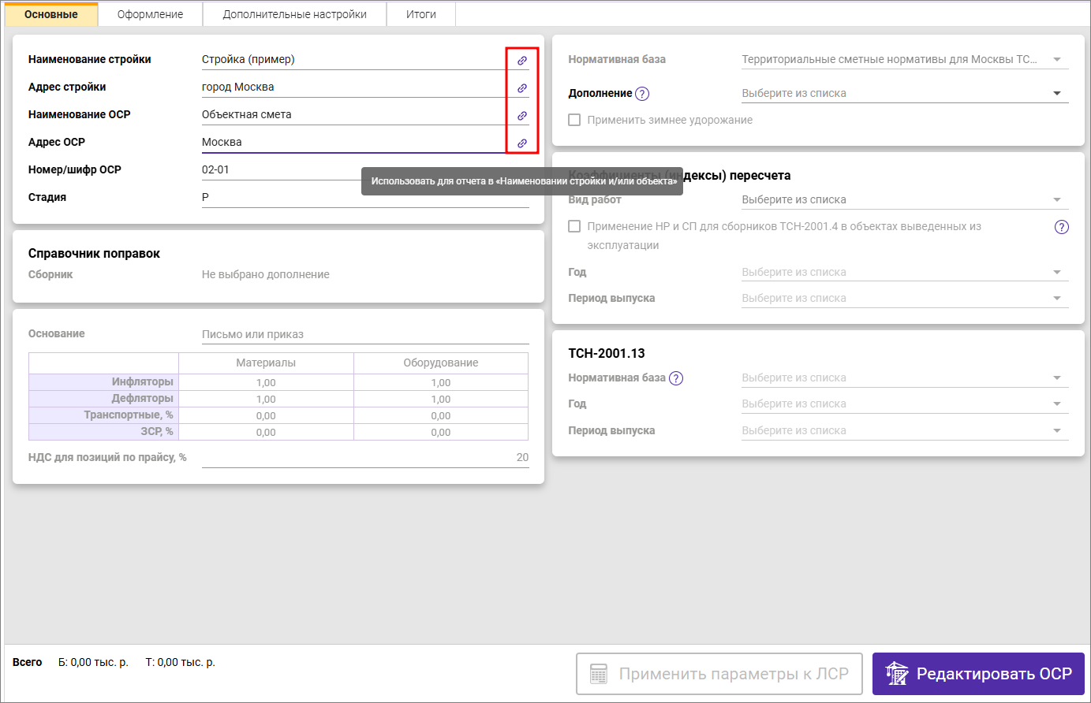Open the Дополнительные настройки tab
This screenshot has width=1091, height=703.
(294, 14)
